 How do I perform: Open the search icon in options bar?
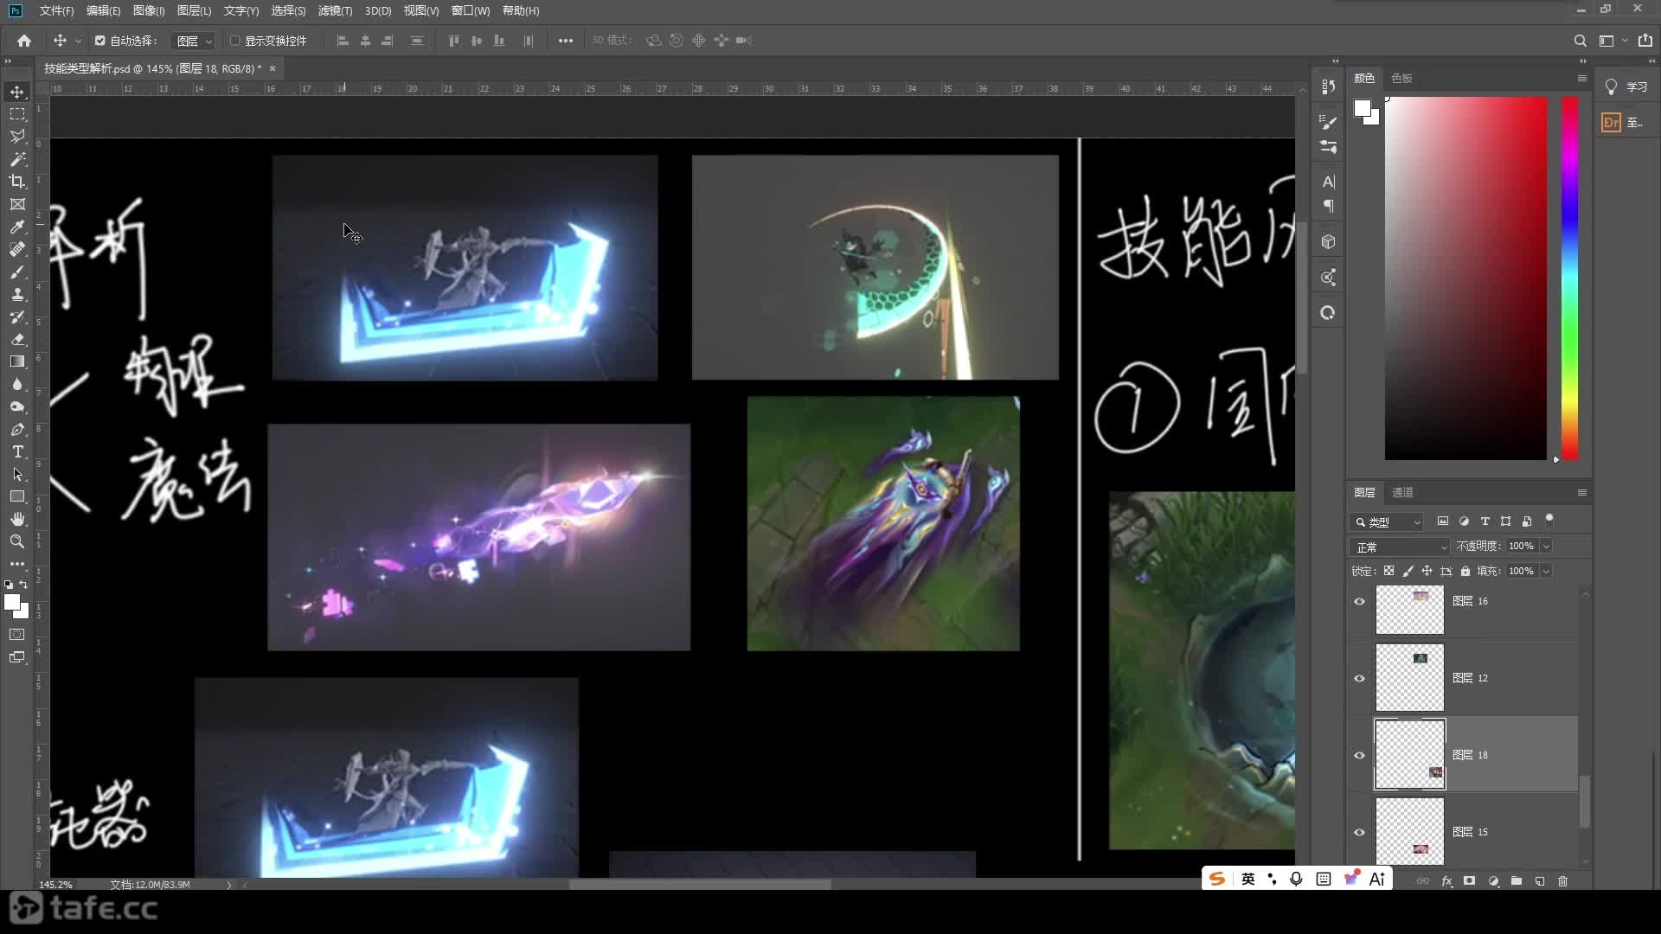[1580, 41]
